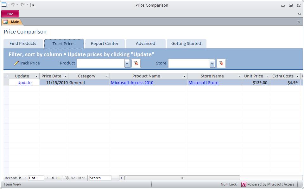Viewport: 304px width, 189px height.
Task: Close the Price Comparison window
Action: click(x=299, y=5)
